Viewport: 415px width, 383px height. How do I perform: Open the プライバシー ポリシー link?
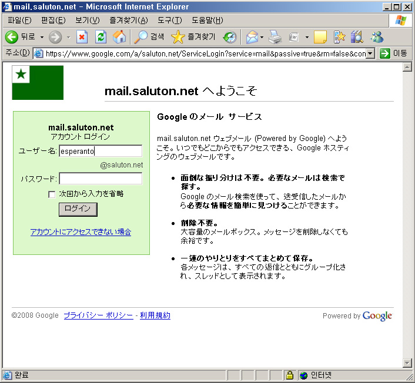[x=98, y=315]
